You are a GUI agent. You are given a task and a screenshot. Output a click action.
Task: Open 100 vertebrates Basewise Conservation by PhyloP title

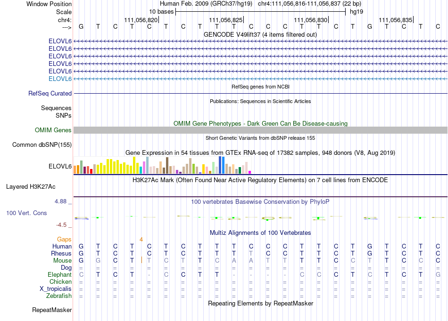pos(260,201)
